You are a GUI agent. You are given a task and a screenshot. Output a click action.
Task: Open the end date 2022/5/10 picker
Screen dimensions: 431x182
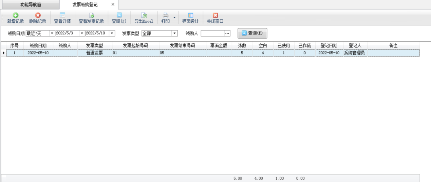click(112, 33)
